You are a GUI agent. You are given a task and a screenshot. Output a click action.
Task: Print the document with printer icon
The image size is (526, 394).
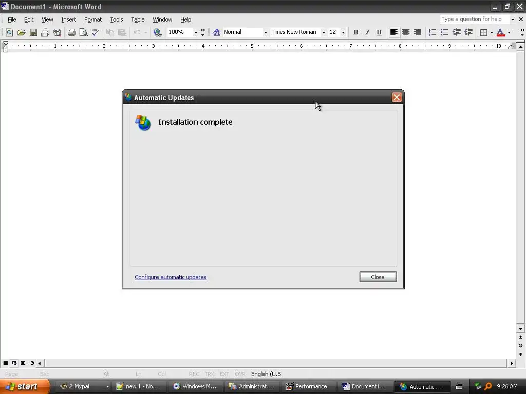coord(72,32)
